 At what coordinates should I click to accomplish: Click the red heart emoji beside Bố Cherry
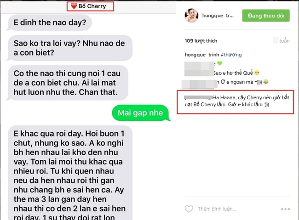click(x=74, y=6)
